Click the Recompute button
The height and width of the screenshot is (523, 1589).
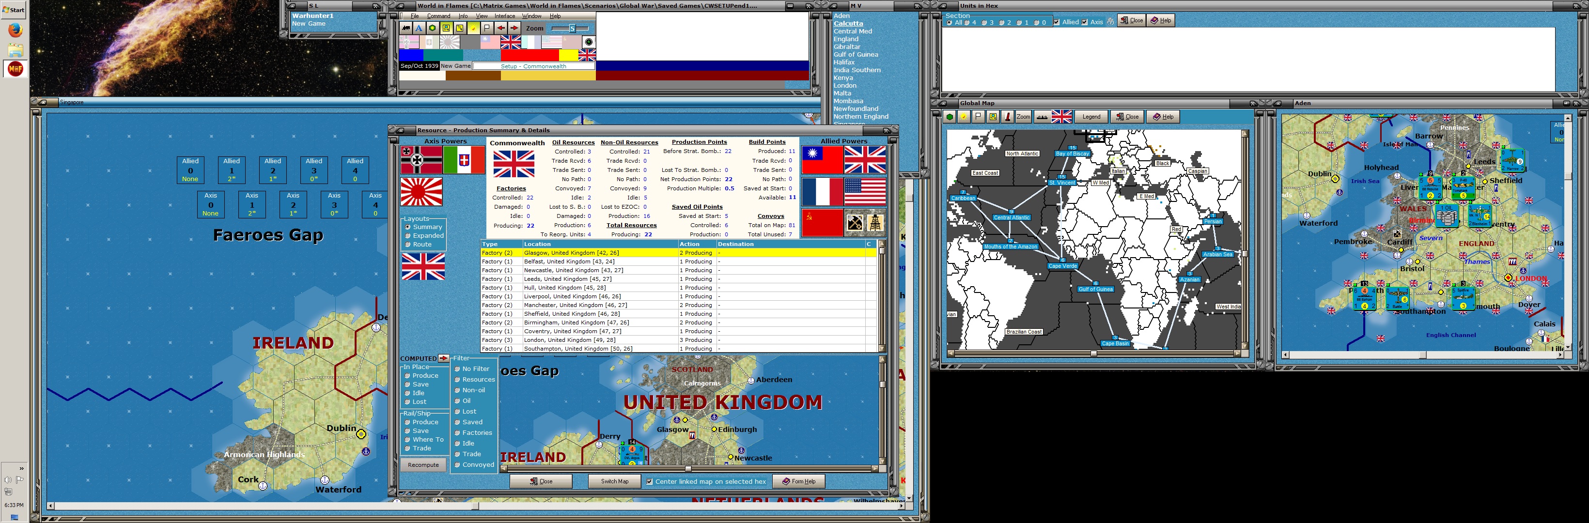pyautogui.click(x=423, y=465)
